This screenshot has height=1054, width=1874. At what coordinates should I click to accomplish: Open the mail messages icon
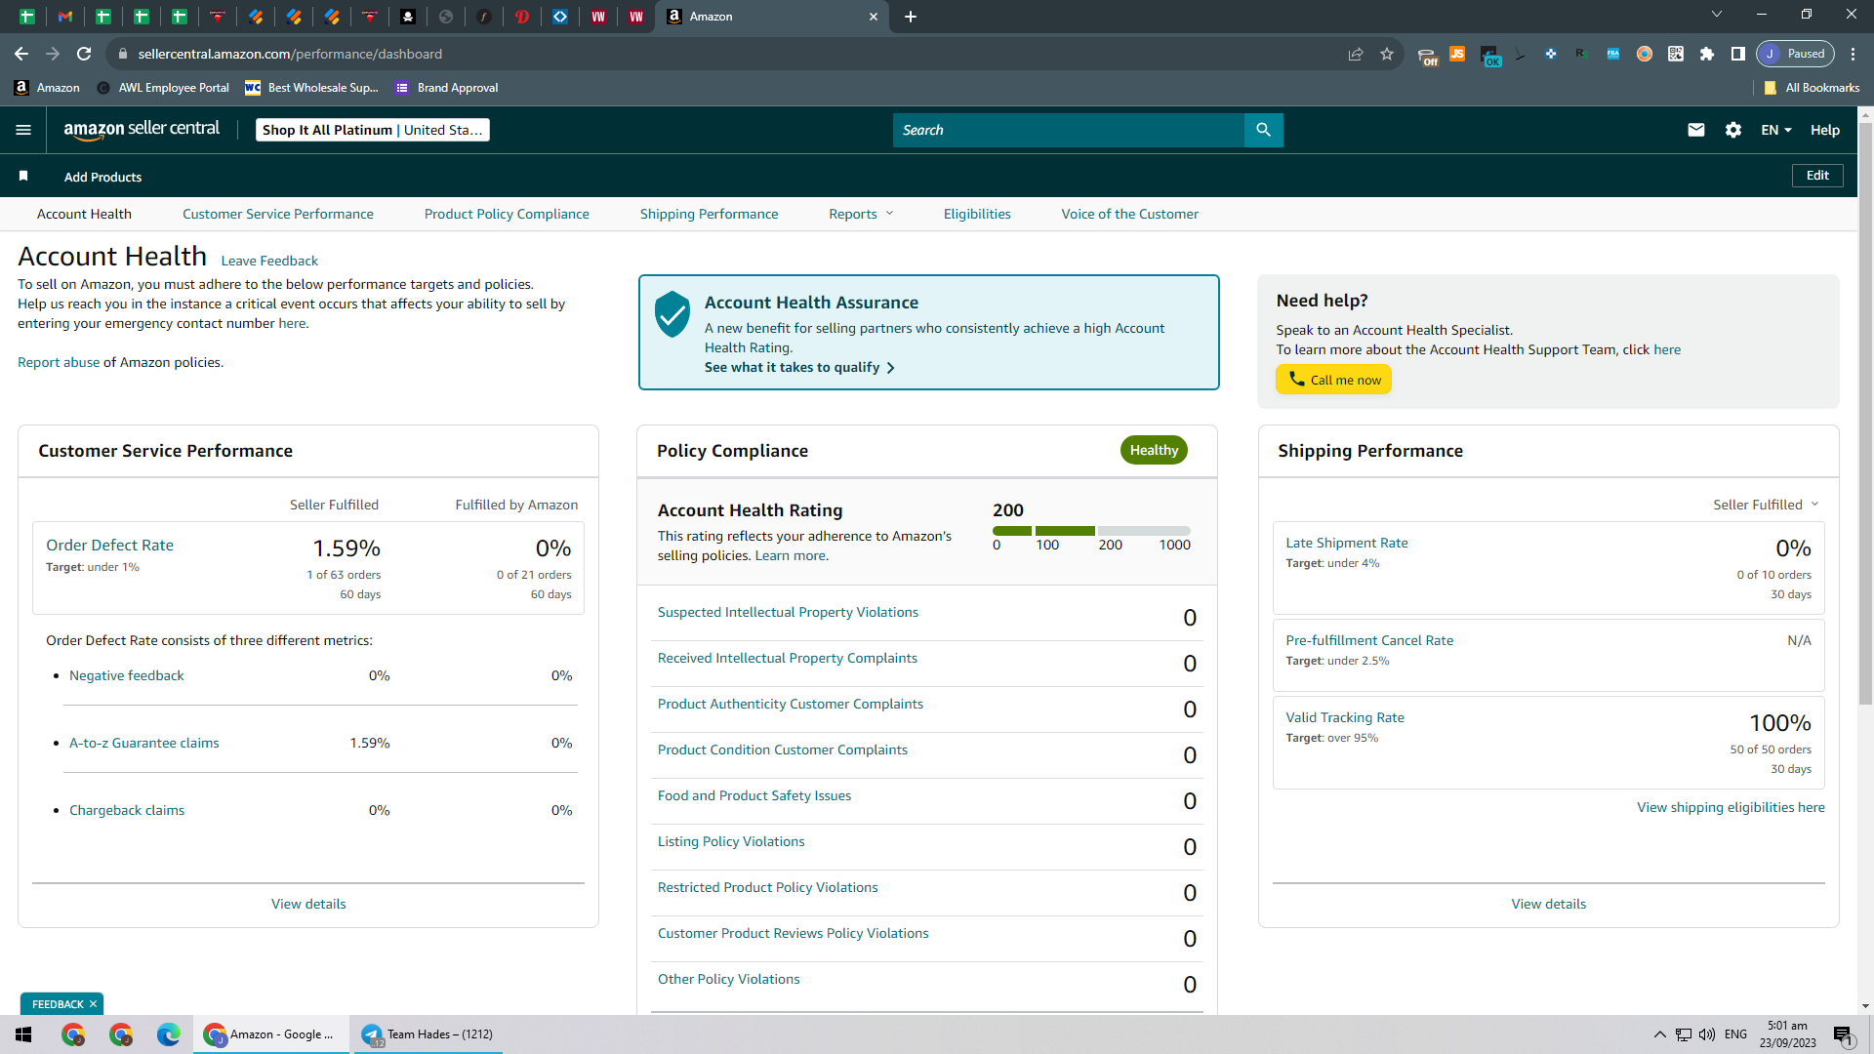[x=1696, y=130]
